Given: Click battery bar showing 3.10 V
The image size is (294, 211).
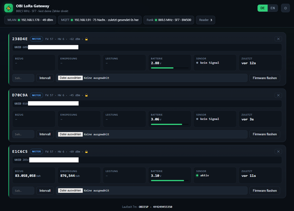Looking at the screenshot, I should pos(170,180).
